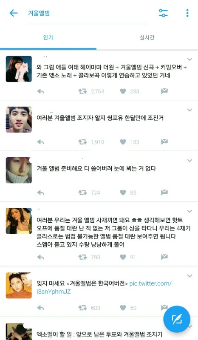198x340 pixels.
Task: Expand options chevron on 싱포유 tweet
Action: click(190, 110)
